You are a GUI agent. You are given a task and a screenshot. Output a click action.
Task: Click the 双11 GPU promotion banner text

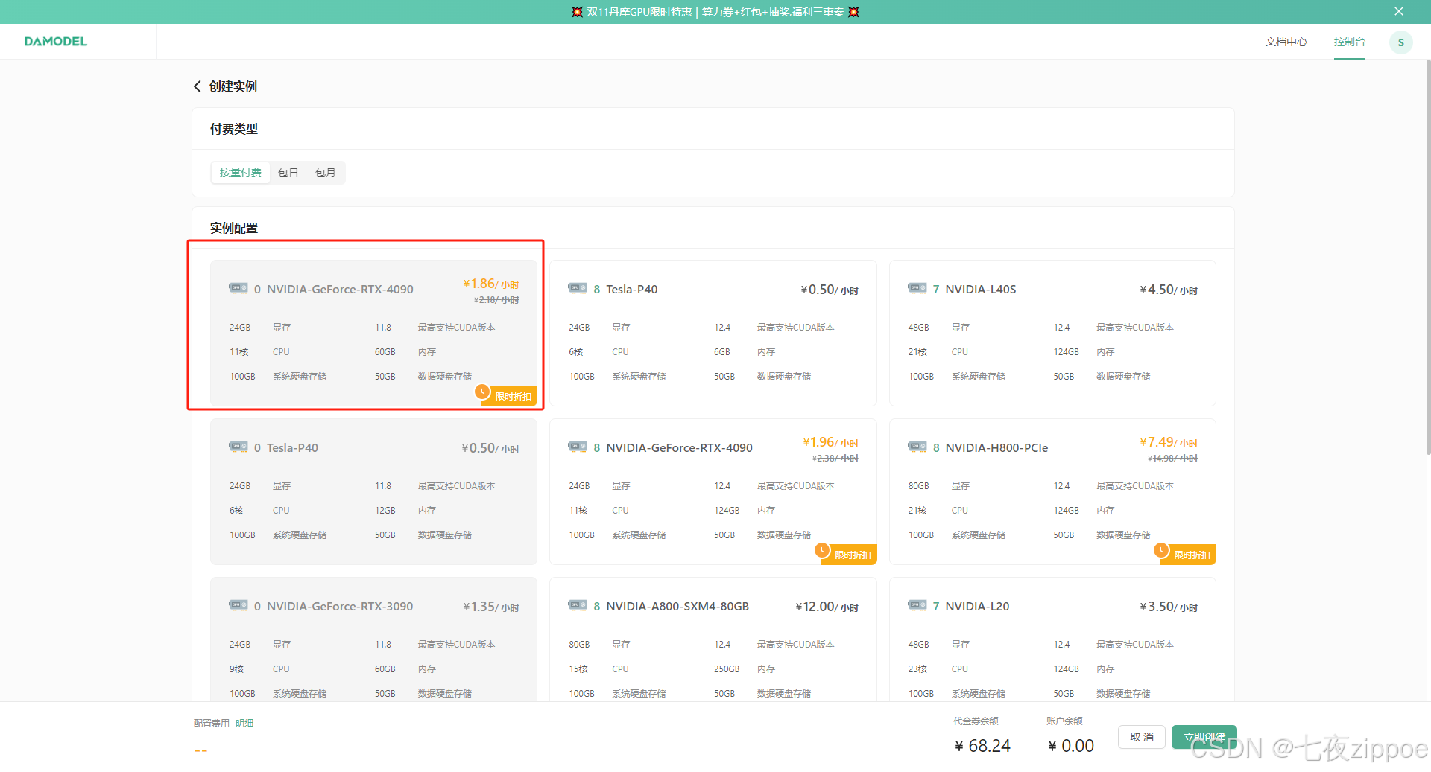[715, 12]
